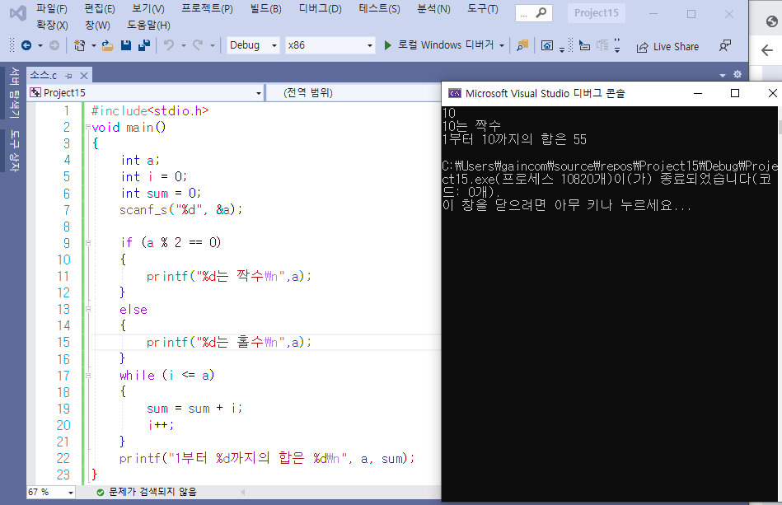Navigate backward with the back arrow
Screen dimensions: 782x505
click(26, 46)
